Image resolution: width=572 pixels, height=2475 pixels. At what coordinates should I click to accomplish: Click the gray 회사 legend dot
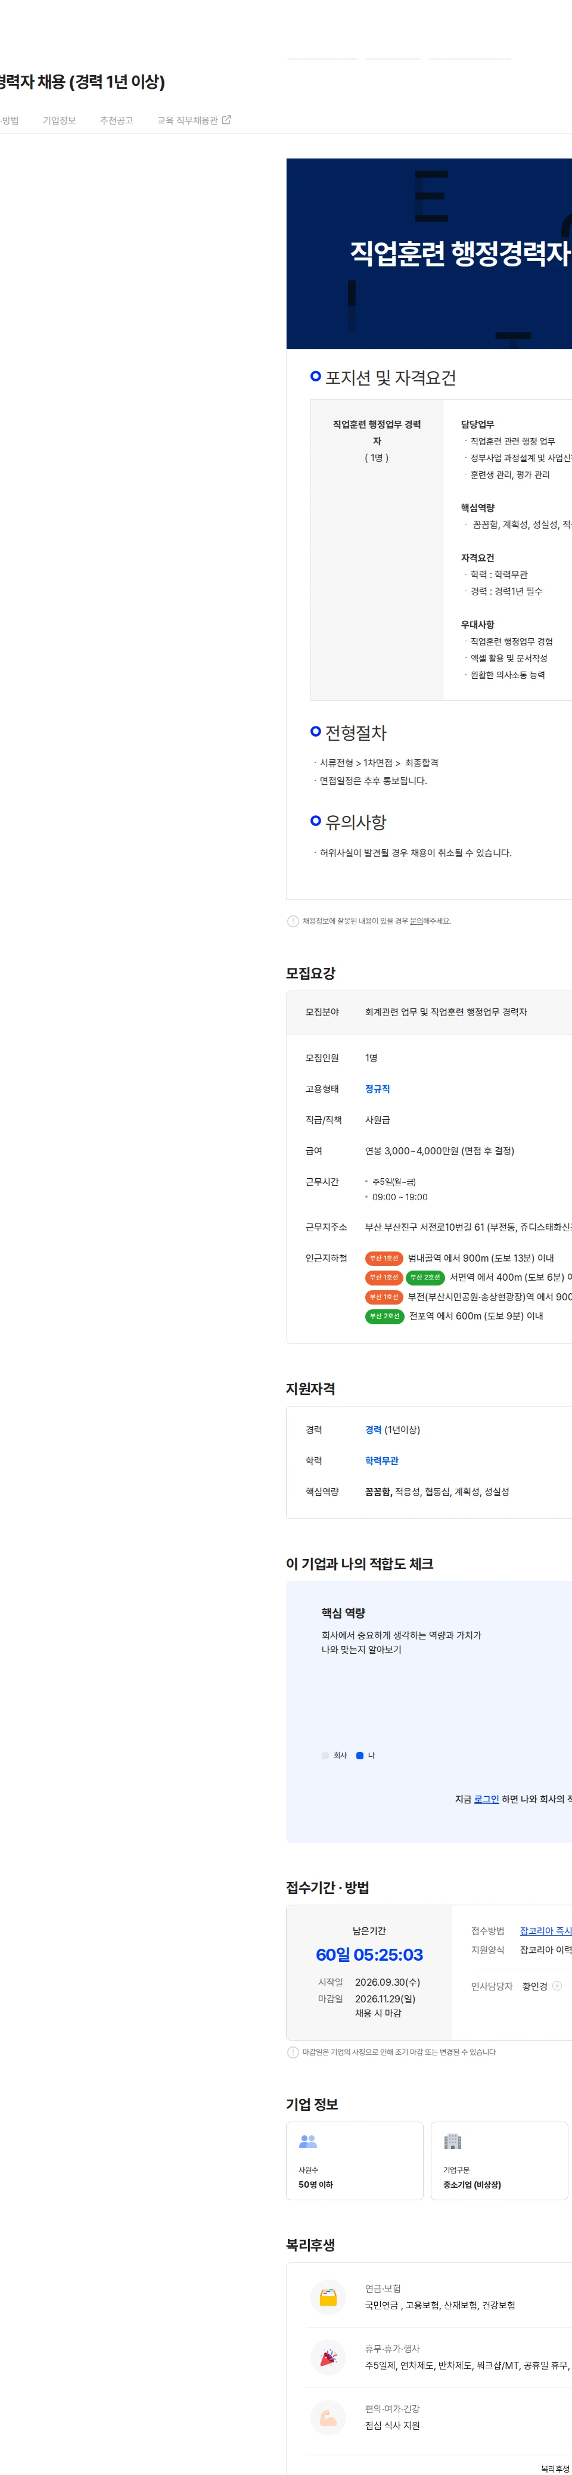click(x=325, y=1755)
